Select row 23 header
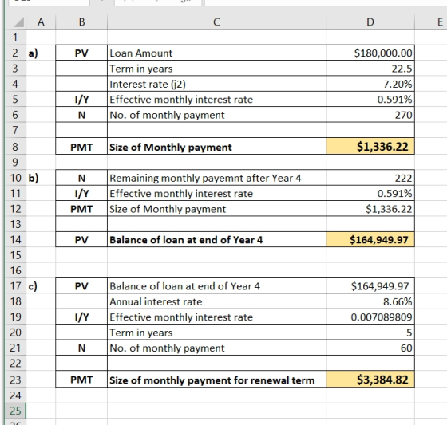447x425 pixels. (x=15, y=380)
